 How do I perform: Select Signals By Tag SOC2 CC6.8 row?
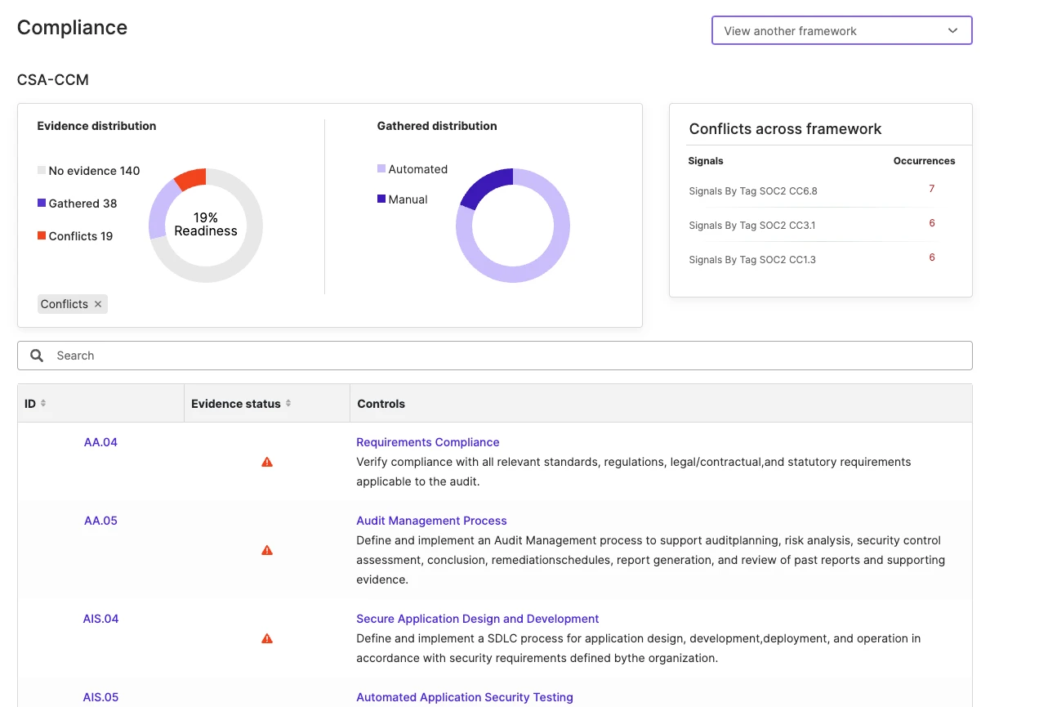pos(752,191)
